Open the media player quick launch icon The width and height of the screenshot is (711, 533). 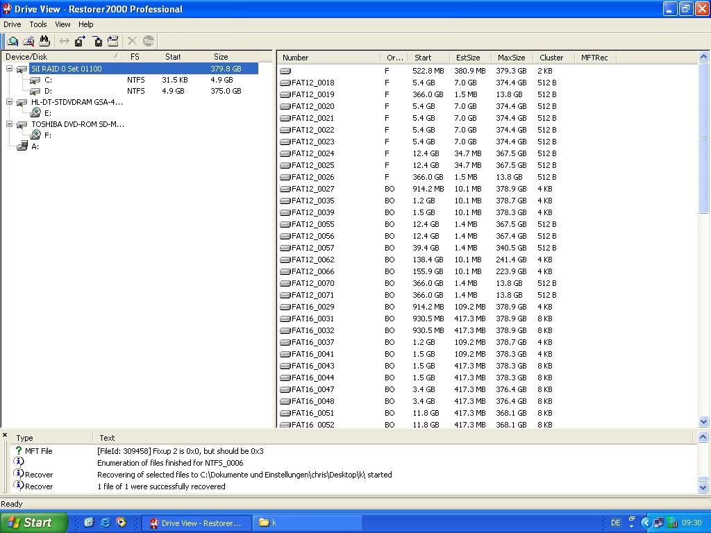pyautogui.click(x=121, y=523)
